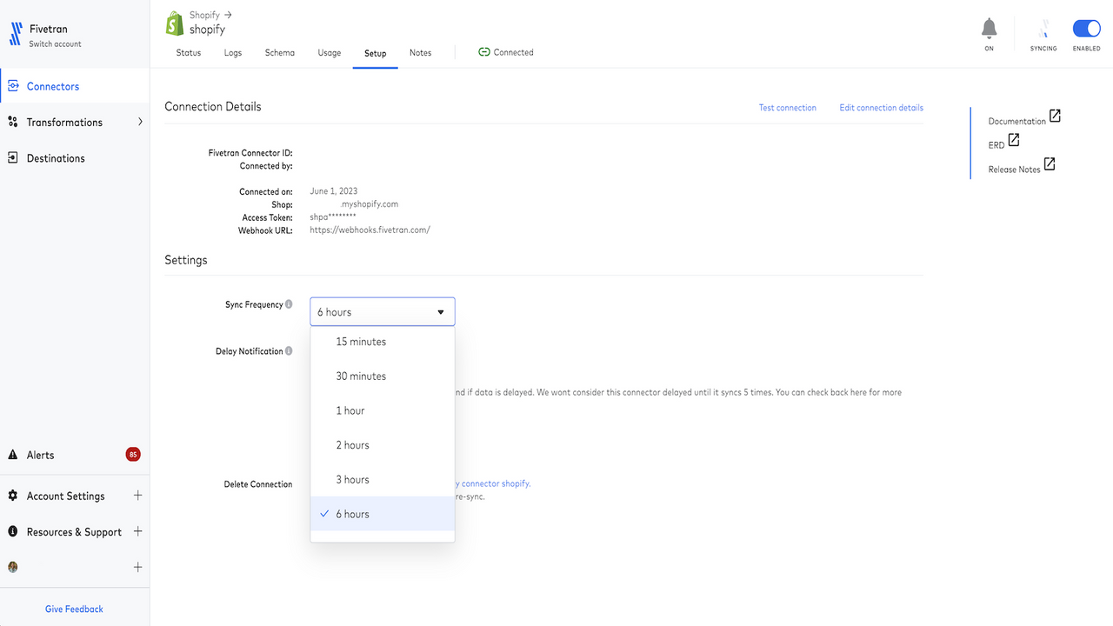Open the Logs tab

click(233, 52)
